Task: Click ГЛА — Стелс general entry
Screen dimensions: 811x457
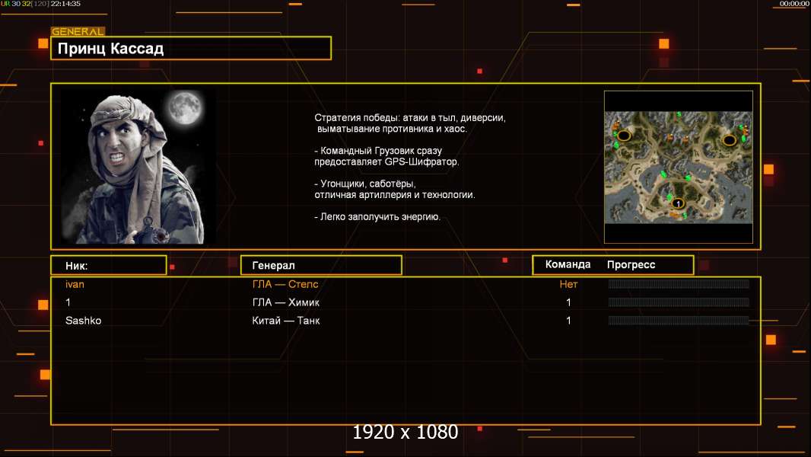Action: coord(285,284)
